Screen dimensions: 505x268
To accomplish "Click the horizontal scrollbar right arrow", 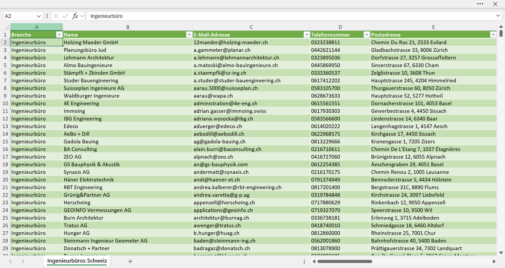I will [494, 261].
